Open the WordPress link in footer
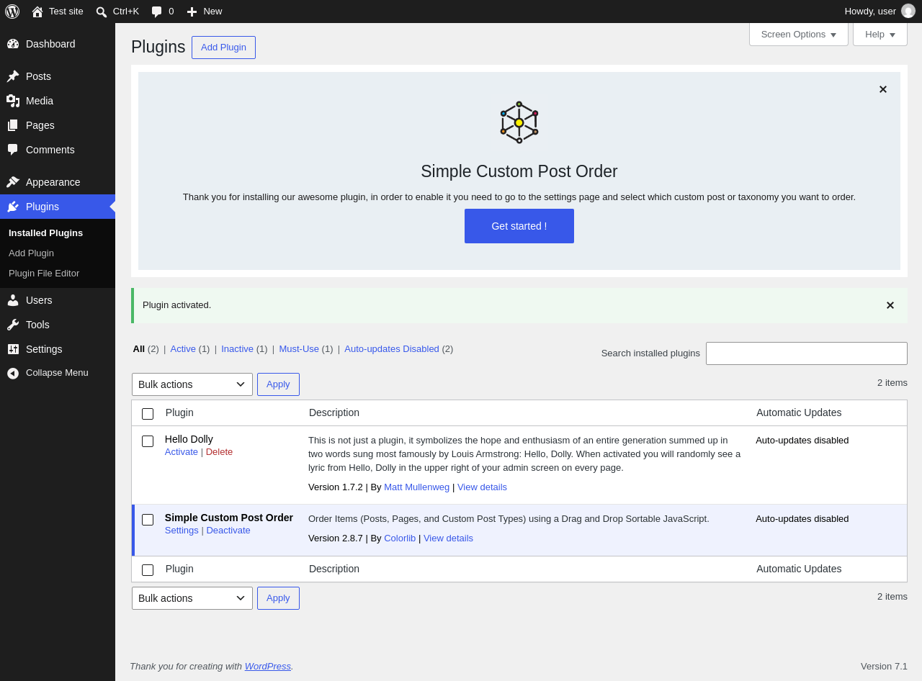Viewport: 922px width, 681px height. click(x=268, y=666)
